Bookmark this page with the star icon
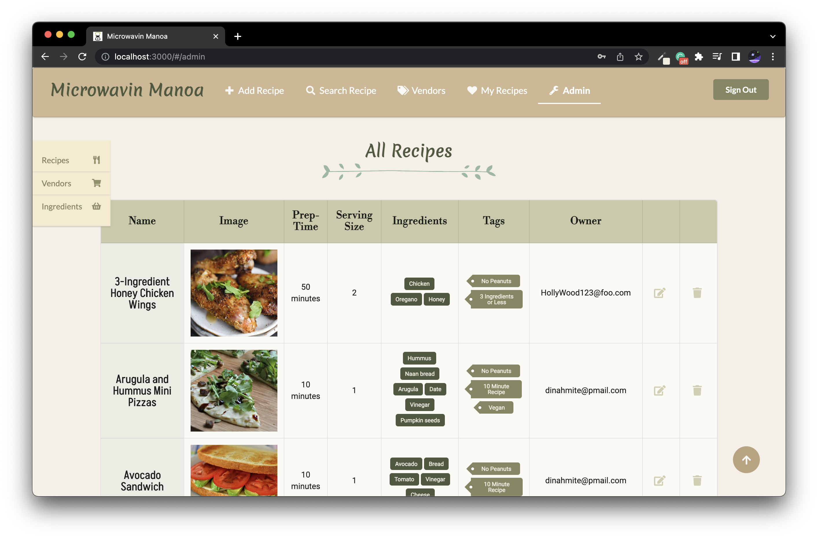 coord(638,57)
